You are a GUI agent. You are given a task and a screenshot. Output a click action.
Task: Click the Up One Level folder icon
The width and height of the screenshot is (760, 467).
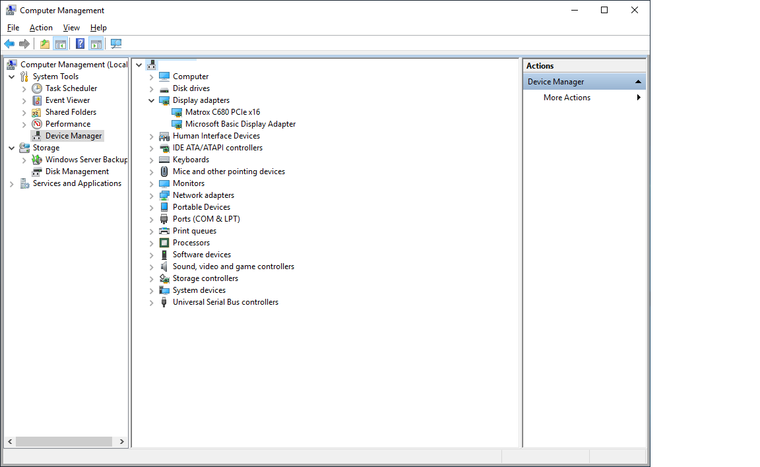tap(44, 44)
